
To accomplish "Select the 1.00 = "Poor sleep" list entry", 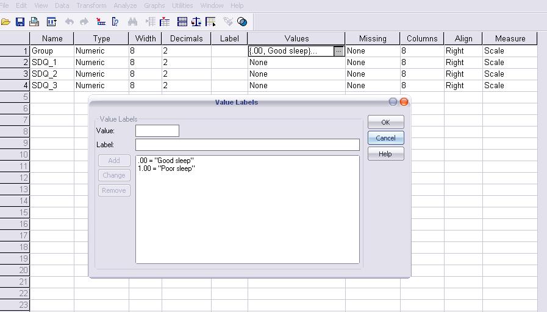I will click(166, 168).
